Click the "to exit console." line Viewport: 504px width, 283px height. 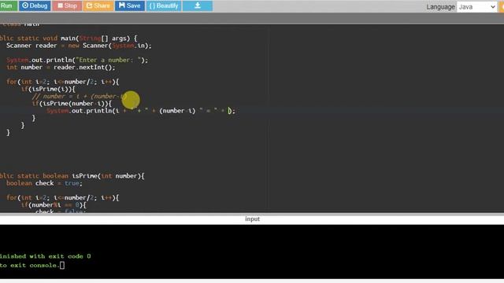[32, 266]
